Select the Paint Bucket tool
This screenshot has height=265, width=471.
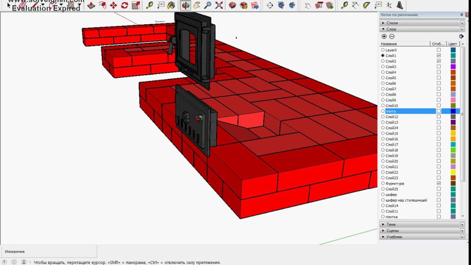click(x=171, y=5)
